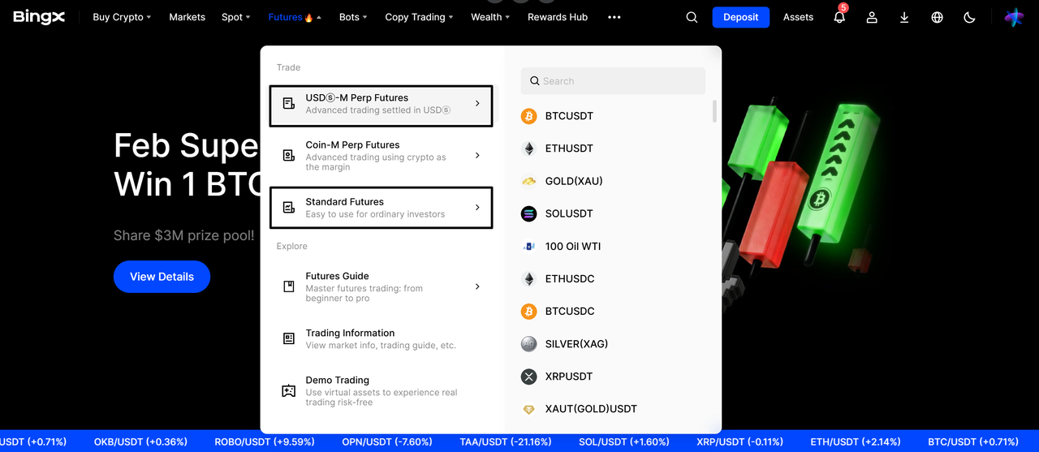1039x452 pixels.
Task: Expand the Buy Crypto dropdown
Action: (x=122, y=17)
